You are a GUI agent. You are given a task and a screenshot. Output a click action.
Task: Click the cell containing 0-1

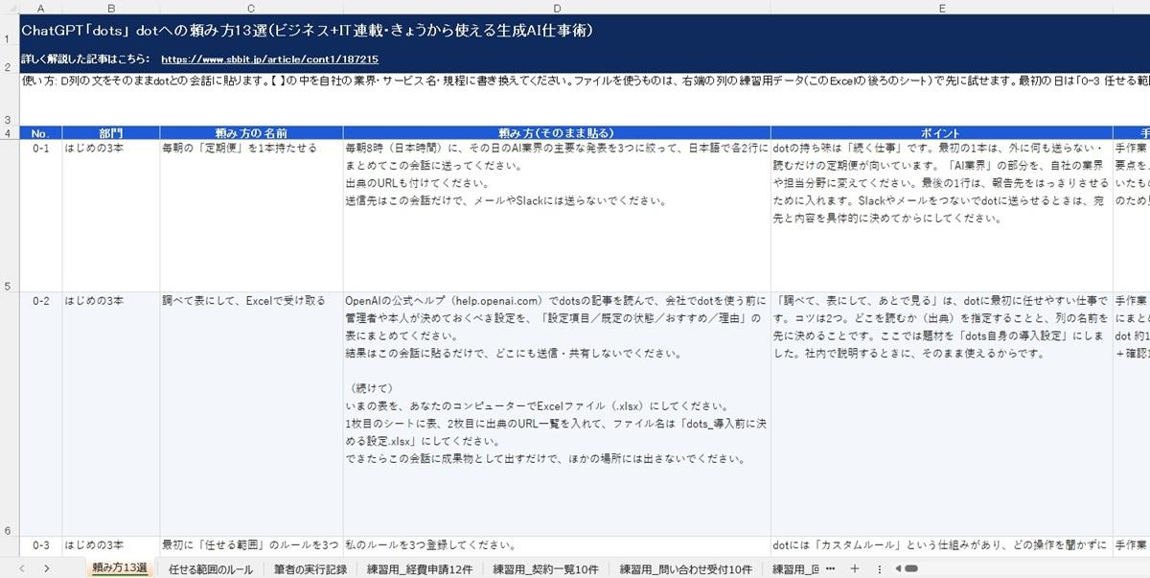(40, 216)
